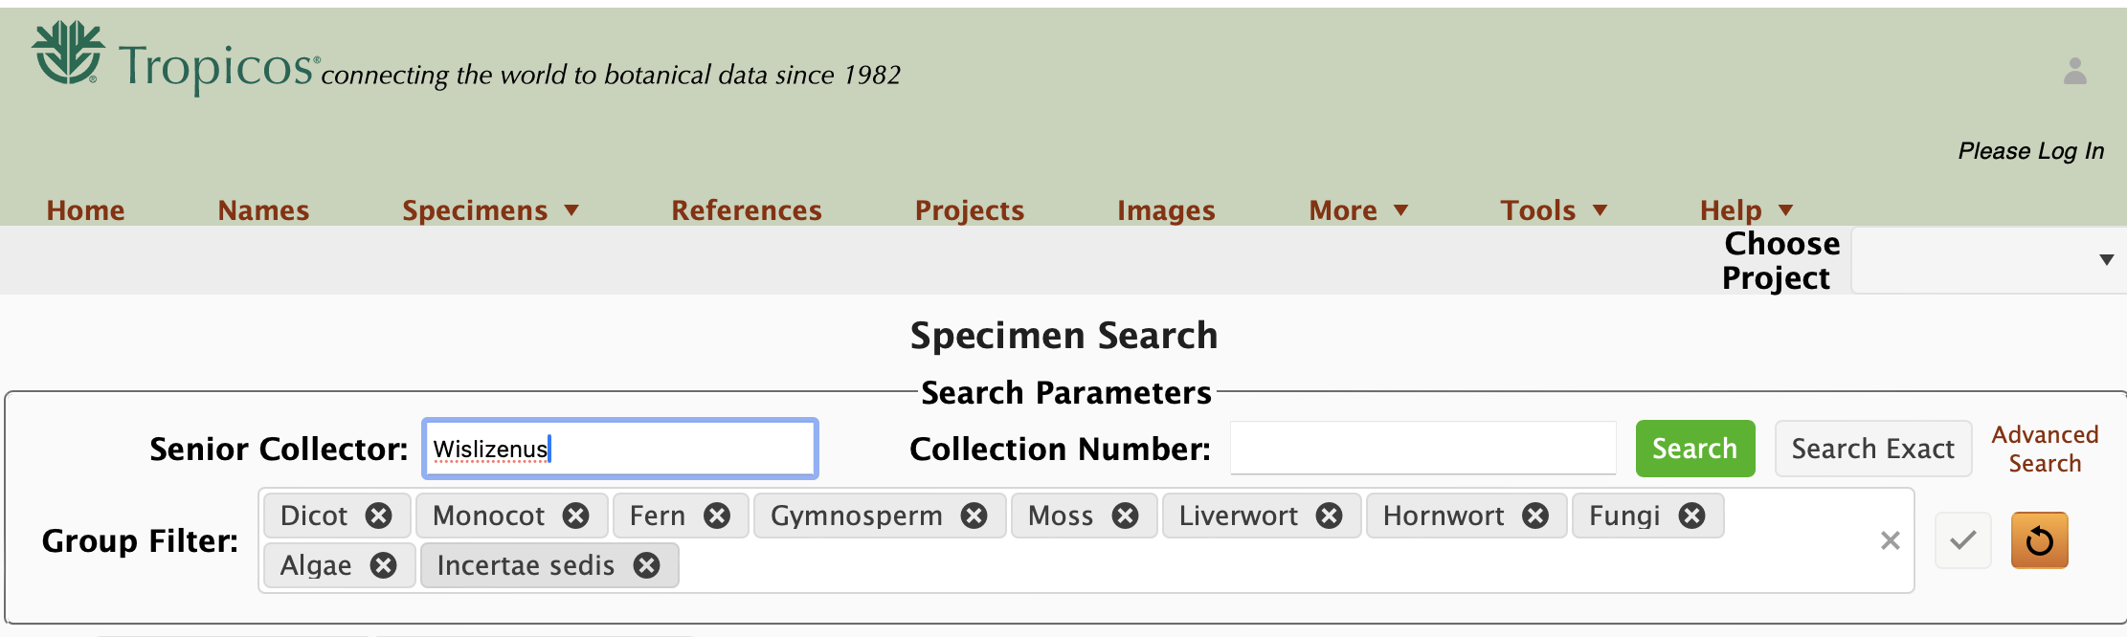
Task: Clear all group filters with X
Action: tap(1890, 540)
